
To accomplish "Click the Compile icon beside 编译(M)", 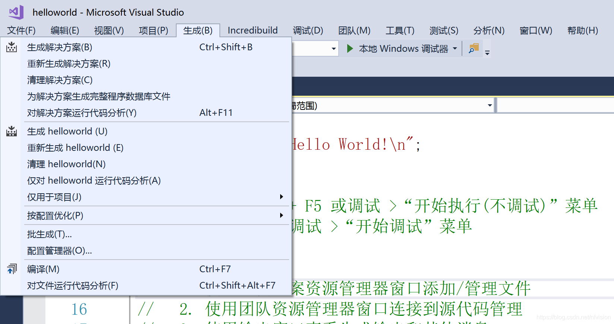I will (x=12, y=269).
